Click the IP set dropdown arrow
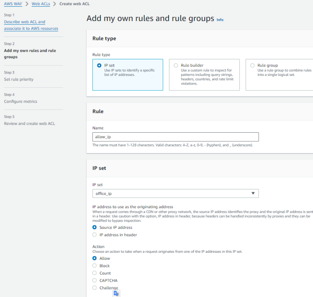This screenshot has height=297, width=313. [253, 193]
